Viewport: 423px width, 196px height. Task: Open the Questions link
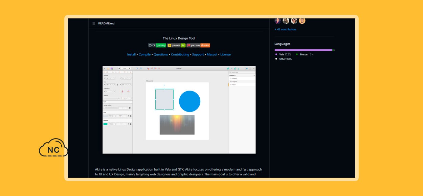(x=161, y=54)
